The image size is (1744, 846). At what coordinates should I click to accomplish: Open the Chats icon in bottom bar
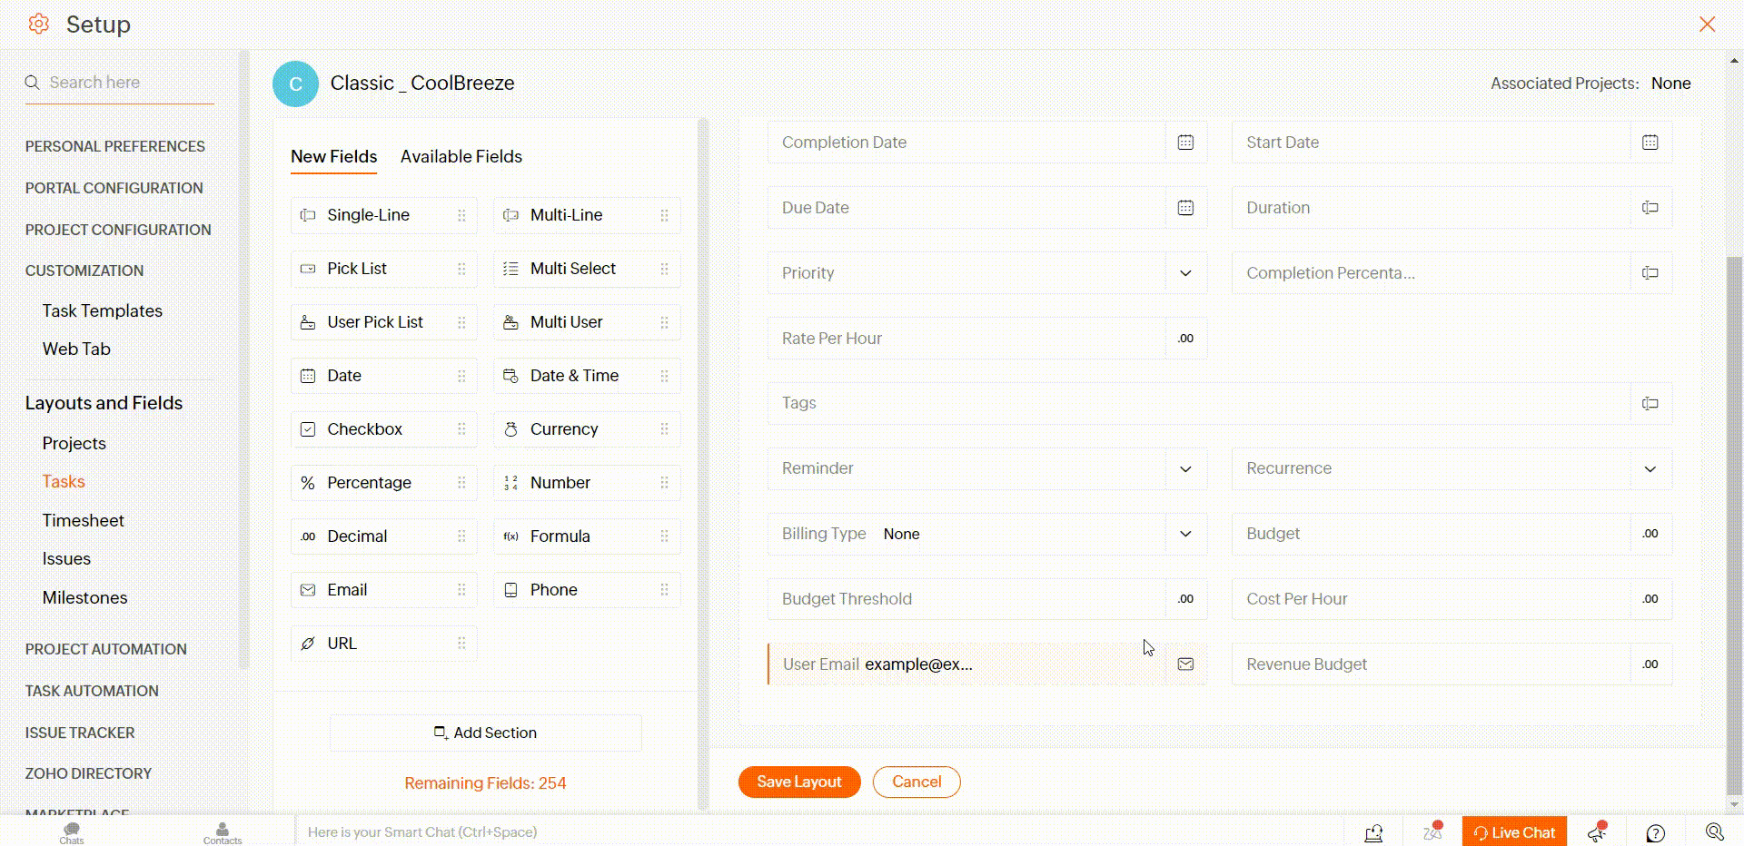point(72,831)
